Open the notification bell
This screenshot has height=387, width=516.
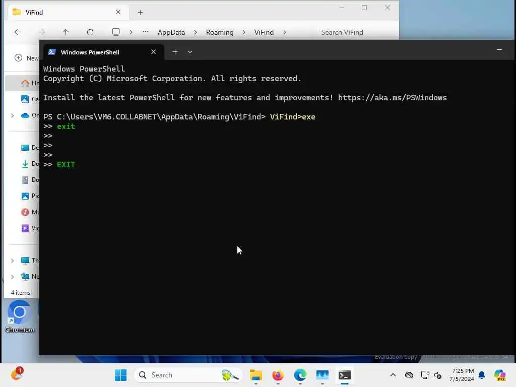(482, 375)
